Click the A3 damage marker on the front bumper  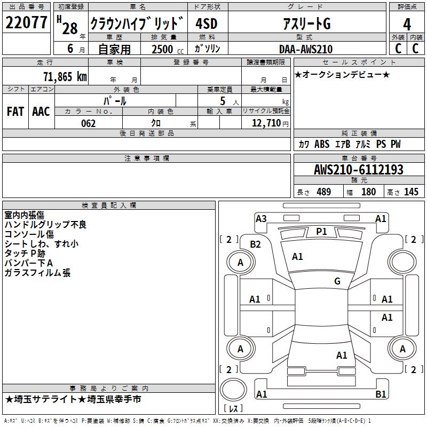261,218
